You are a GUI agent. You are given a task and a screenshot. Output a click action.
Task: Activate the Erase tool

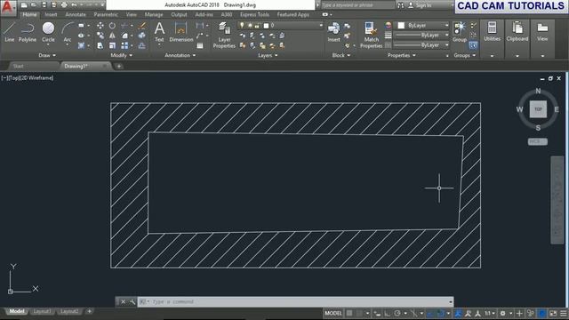142,26
